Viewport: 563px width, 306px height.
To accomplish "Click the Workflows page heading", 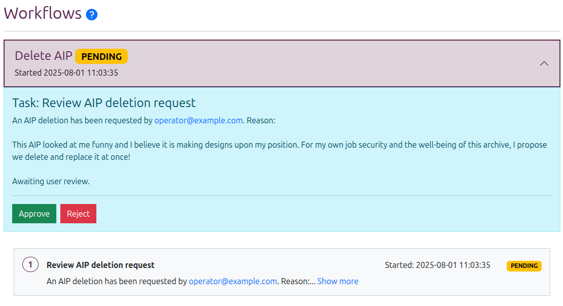I will (x=43, y=13).
